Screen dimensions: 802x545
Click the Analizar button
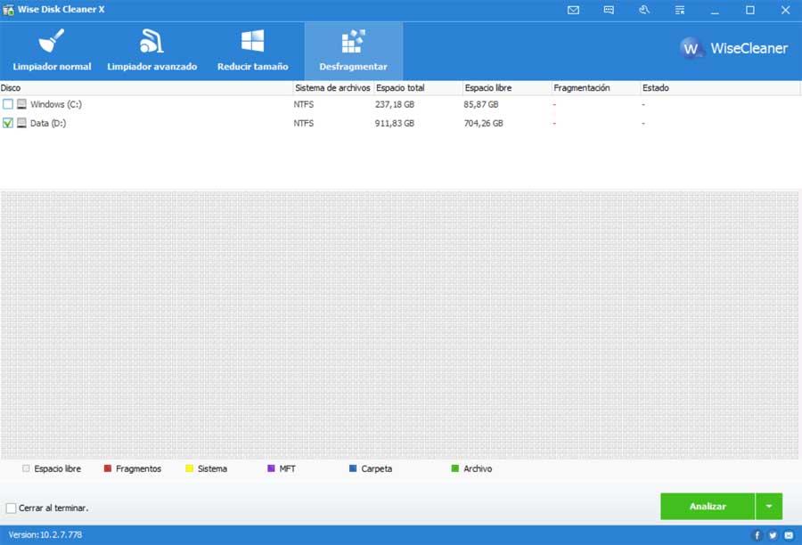click(x=708, y=506)
